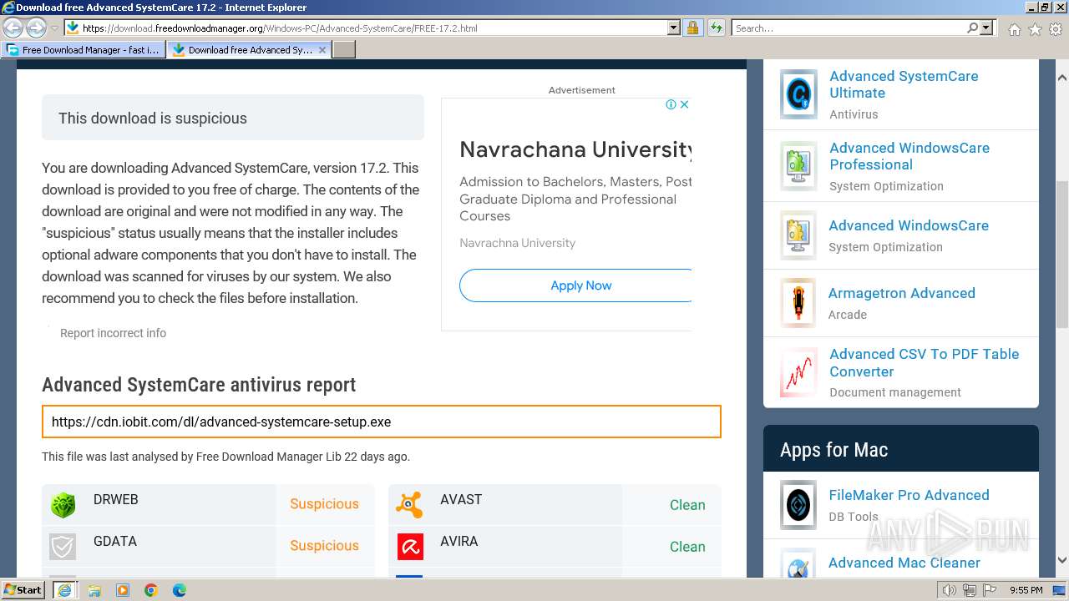This screenshot has width=1069, height=601.
Task: Click the This download is suspicious banner
Action: [x=233, y=118]
